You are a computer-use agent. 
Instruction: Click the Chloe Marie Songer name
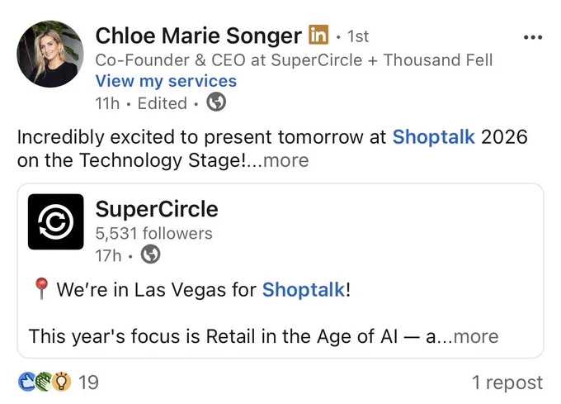click(x=199, y=36)
